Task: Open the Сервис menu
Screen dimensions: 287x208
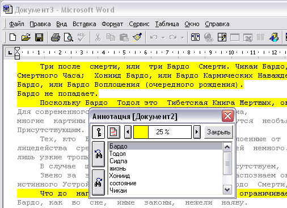Action: click(x=139, y=24)
